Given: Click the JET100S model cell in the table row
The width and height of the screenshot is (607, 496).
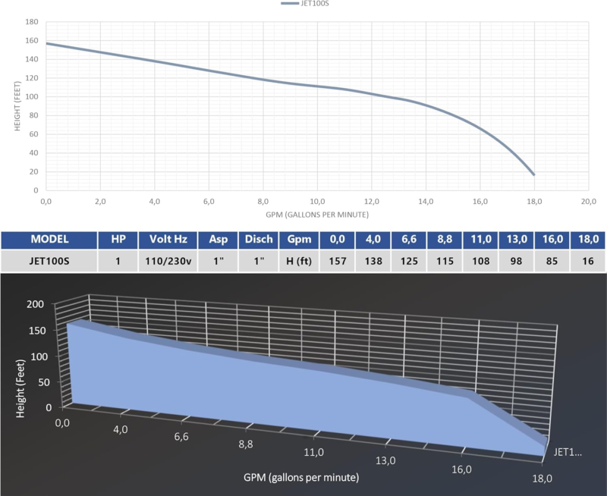Looking at the screenshot, I should pyautogui.click(x=49, y=262).
